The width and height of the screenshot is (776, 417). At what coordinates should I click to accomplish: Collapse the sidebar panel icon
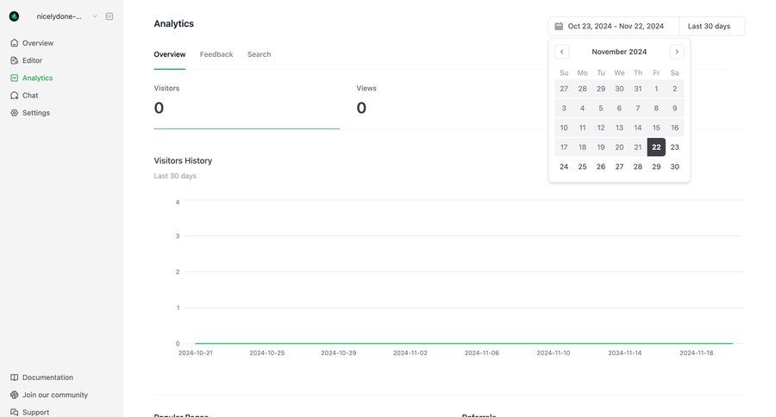point(110,16)
